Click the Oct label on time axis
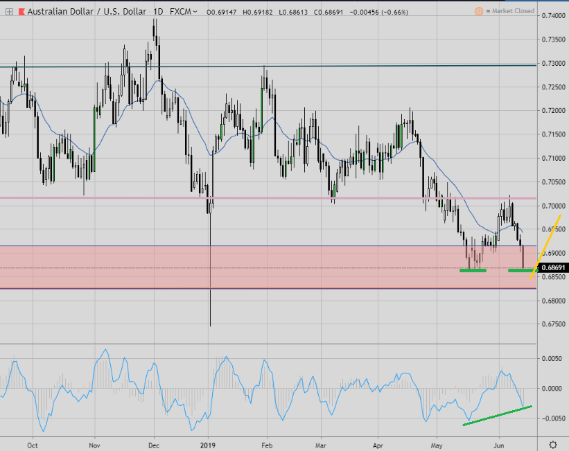 [33, 445]
